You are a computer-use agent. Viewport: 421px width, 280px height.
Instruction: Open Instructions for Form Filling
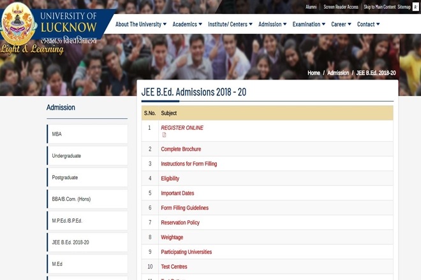point(189,164)
